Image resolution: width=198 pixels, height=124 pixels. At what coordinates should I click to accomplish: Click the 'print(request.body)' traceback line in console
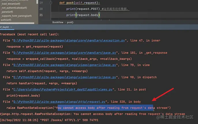[x=23, y=95]
